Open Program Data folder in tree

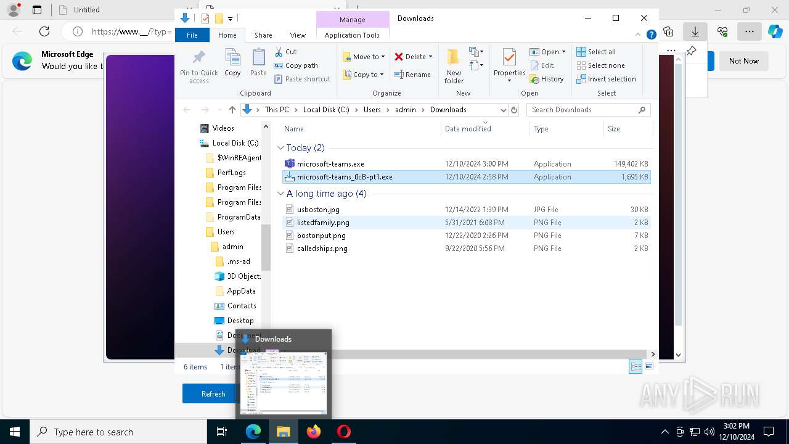[x=233, y=217]
